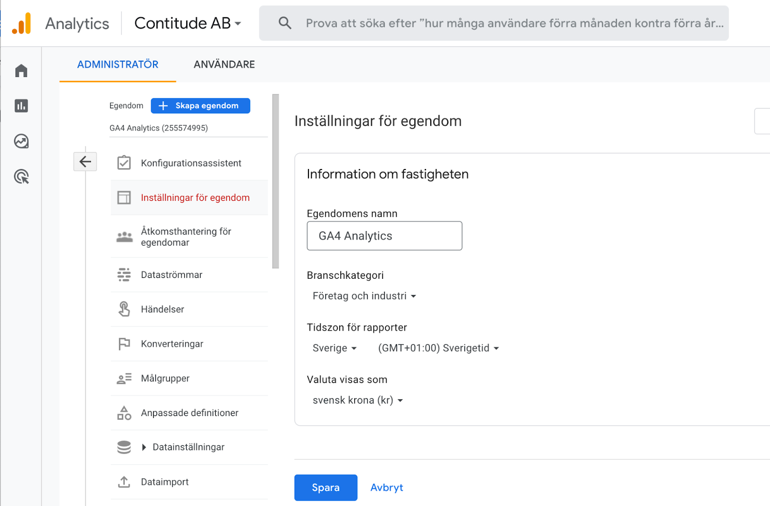Click the search magnifier icon
Image resolution: width=770 pixels, height=506 pixels.
click(x=285, y=23)
